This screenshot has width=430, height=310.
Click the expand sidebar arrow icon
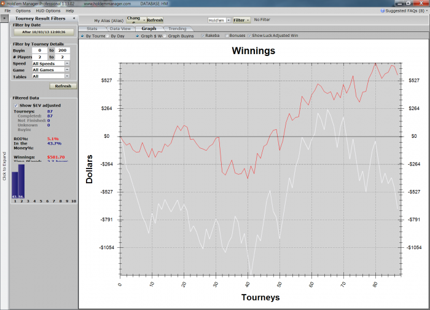click(4, 18)
